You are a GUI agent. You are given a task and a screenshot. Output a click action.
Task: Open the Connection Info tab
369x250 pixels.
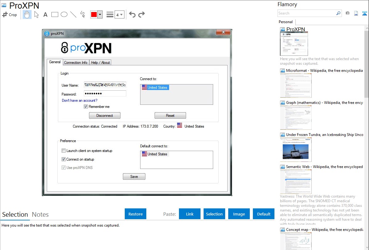click(76, 63)
